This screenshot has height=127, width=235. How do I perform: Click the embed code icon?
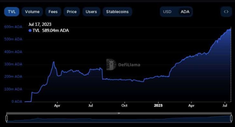(x=226, y=12)
